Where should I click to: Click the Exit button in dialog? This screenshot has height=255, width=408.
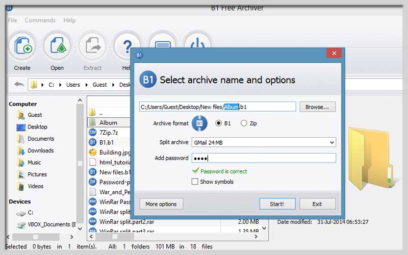click(317, 204)
